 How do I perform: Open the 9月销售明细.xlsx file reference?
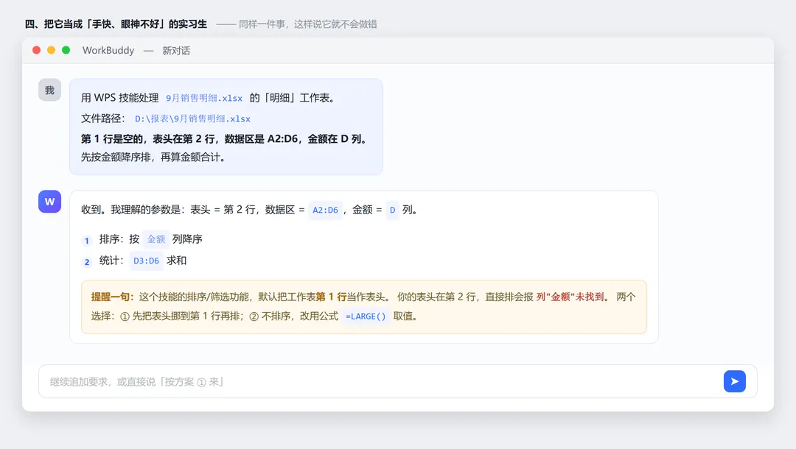point(204,99)
